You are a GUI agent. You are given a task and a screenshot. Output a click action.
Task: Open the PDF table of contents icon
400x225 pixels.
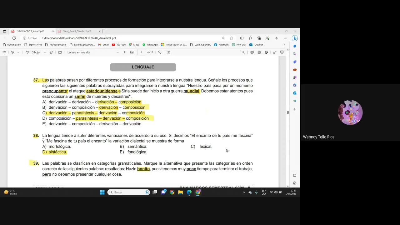tap(4, 52)
